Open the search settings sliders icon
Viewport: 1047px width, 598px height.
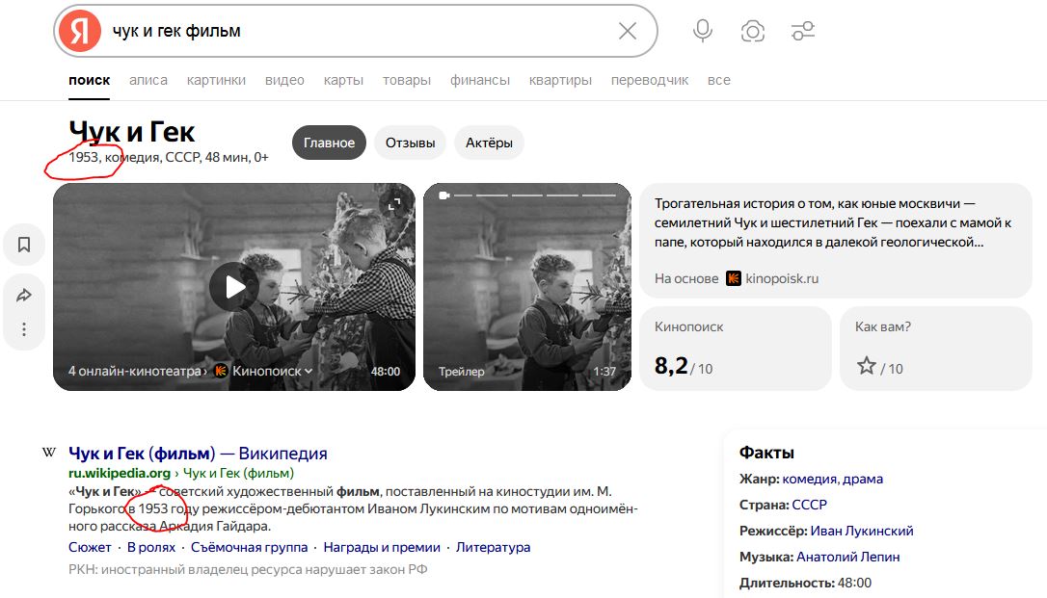point(803,31)
